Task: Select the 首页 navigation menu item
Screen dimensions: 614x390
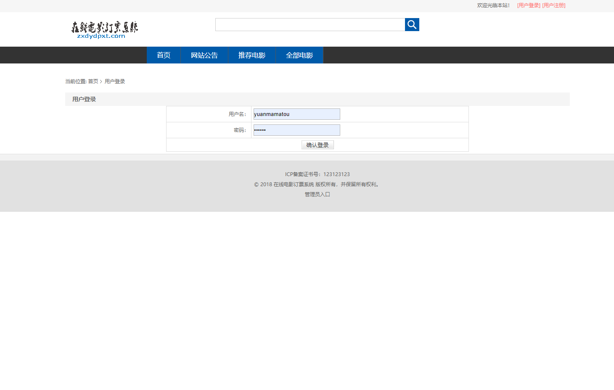Action: point(163,55)
